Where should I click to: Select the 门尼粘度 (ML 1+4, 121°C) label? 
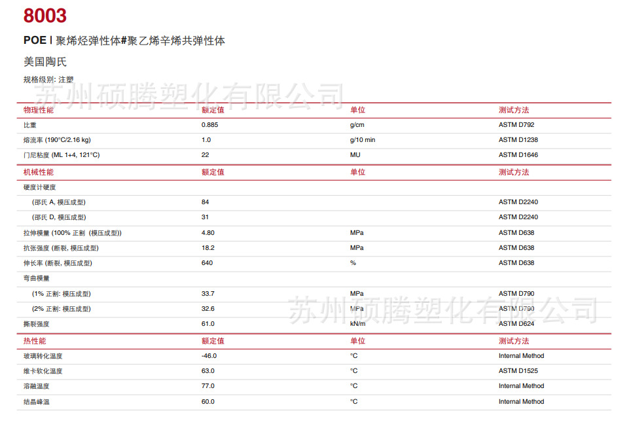point(62,155)
